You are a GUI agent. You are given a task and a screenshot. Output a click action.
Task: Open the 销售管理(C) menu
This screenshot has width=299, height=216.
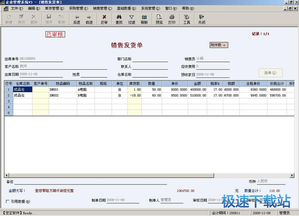pos(102,8)
